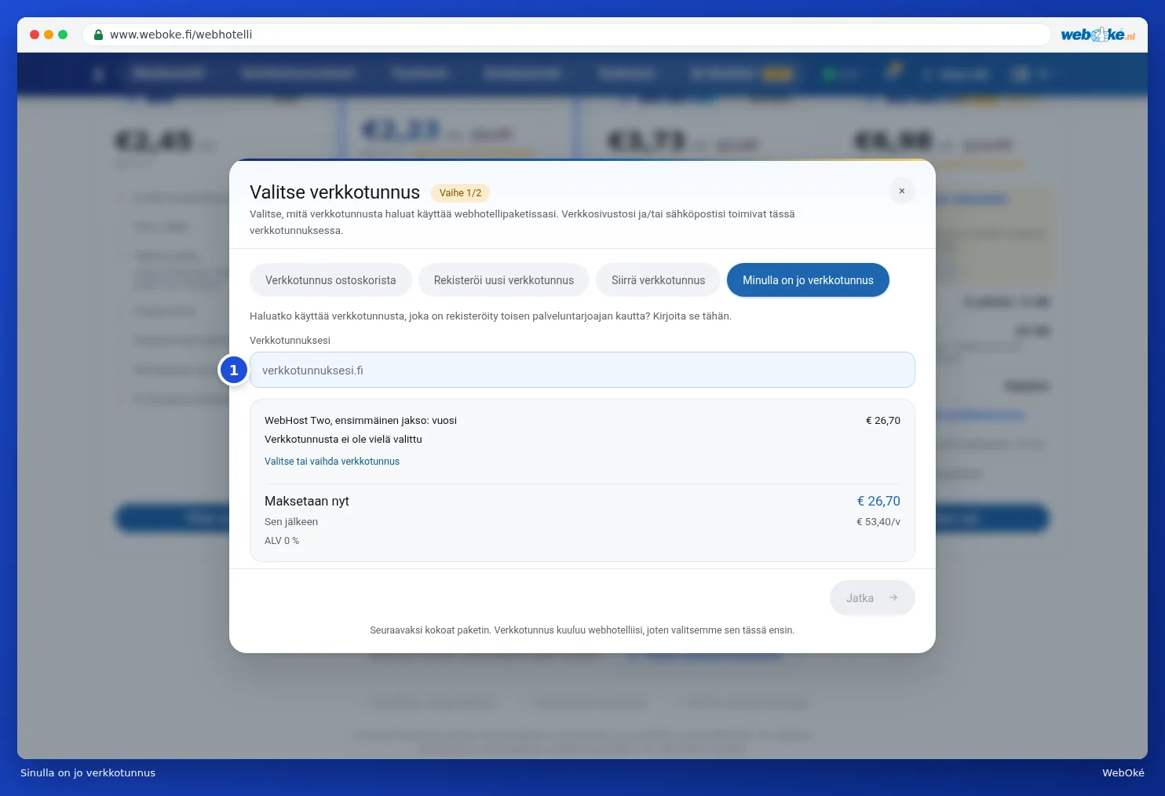This screenshot has width=1165, height=796.
Task: Click the green macOS fullscreen dot
Action: [63, 35]
